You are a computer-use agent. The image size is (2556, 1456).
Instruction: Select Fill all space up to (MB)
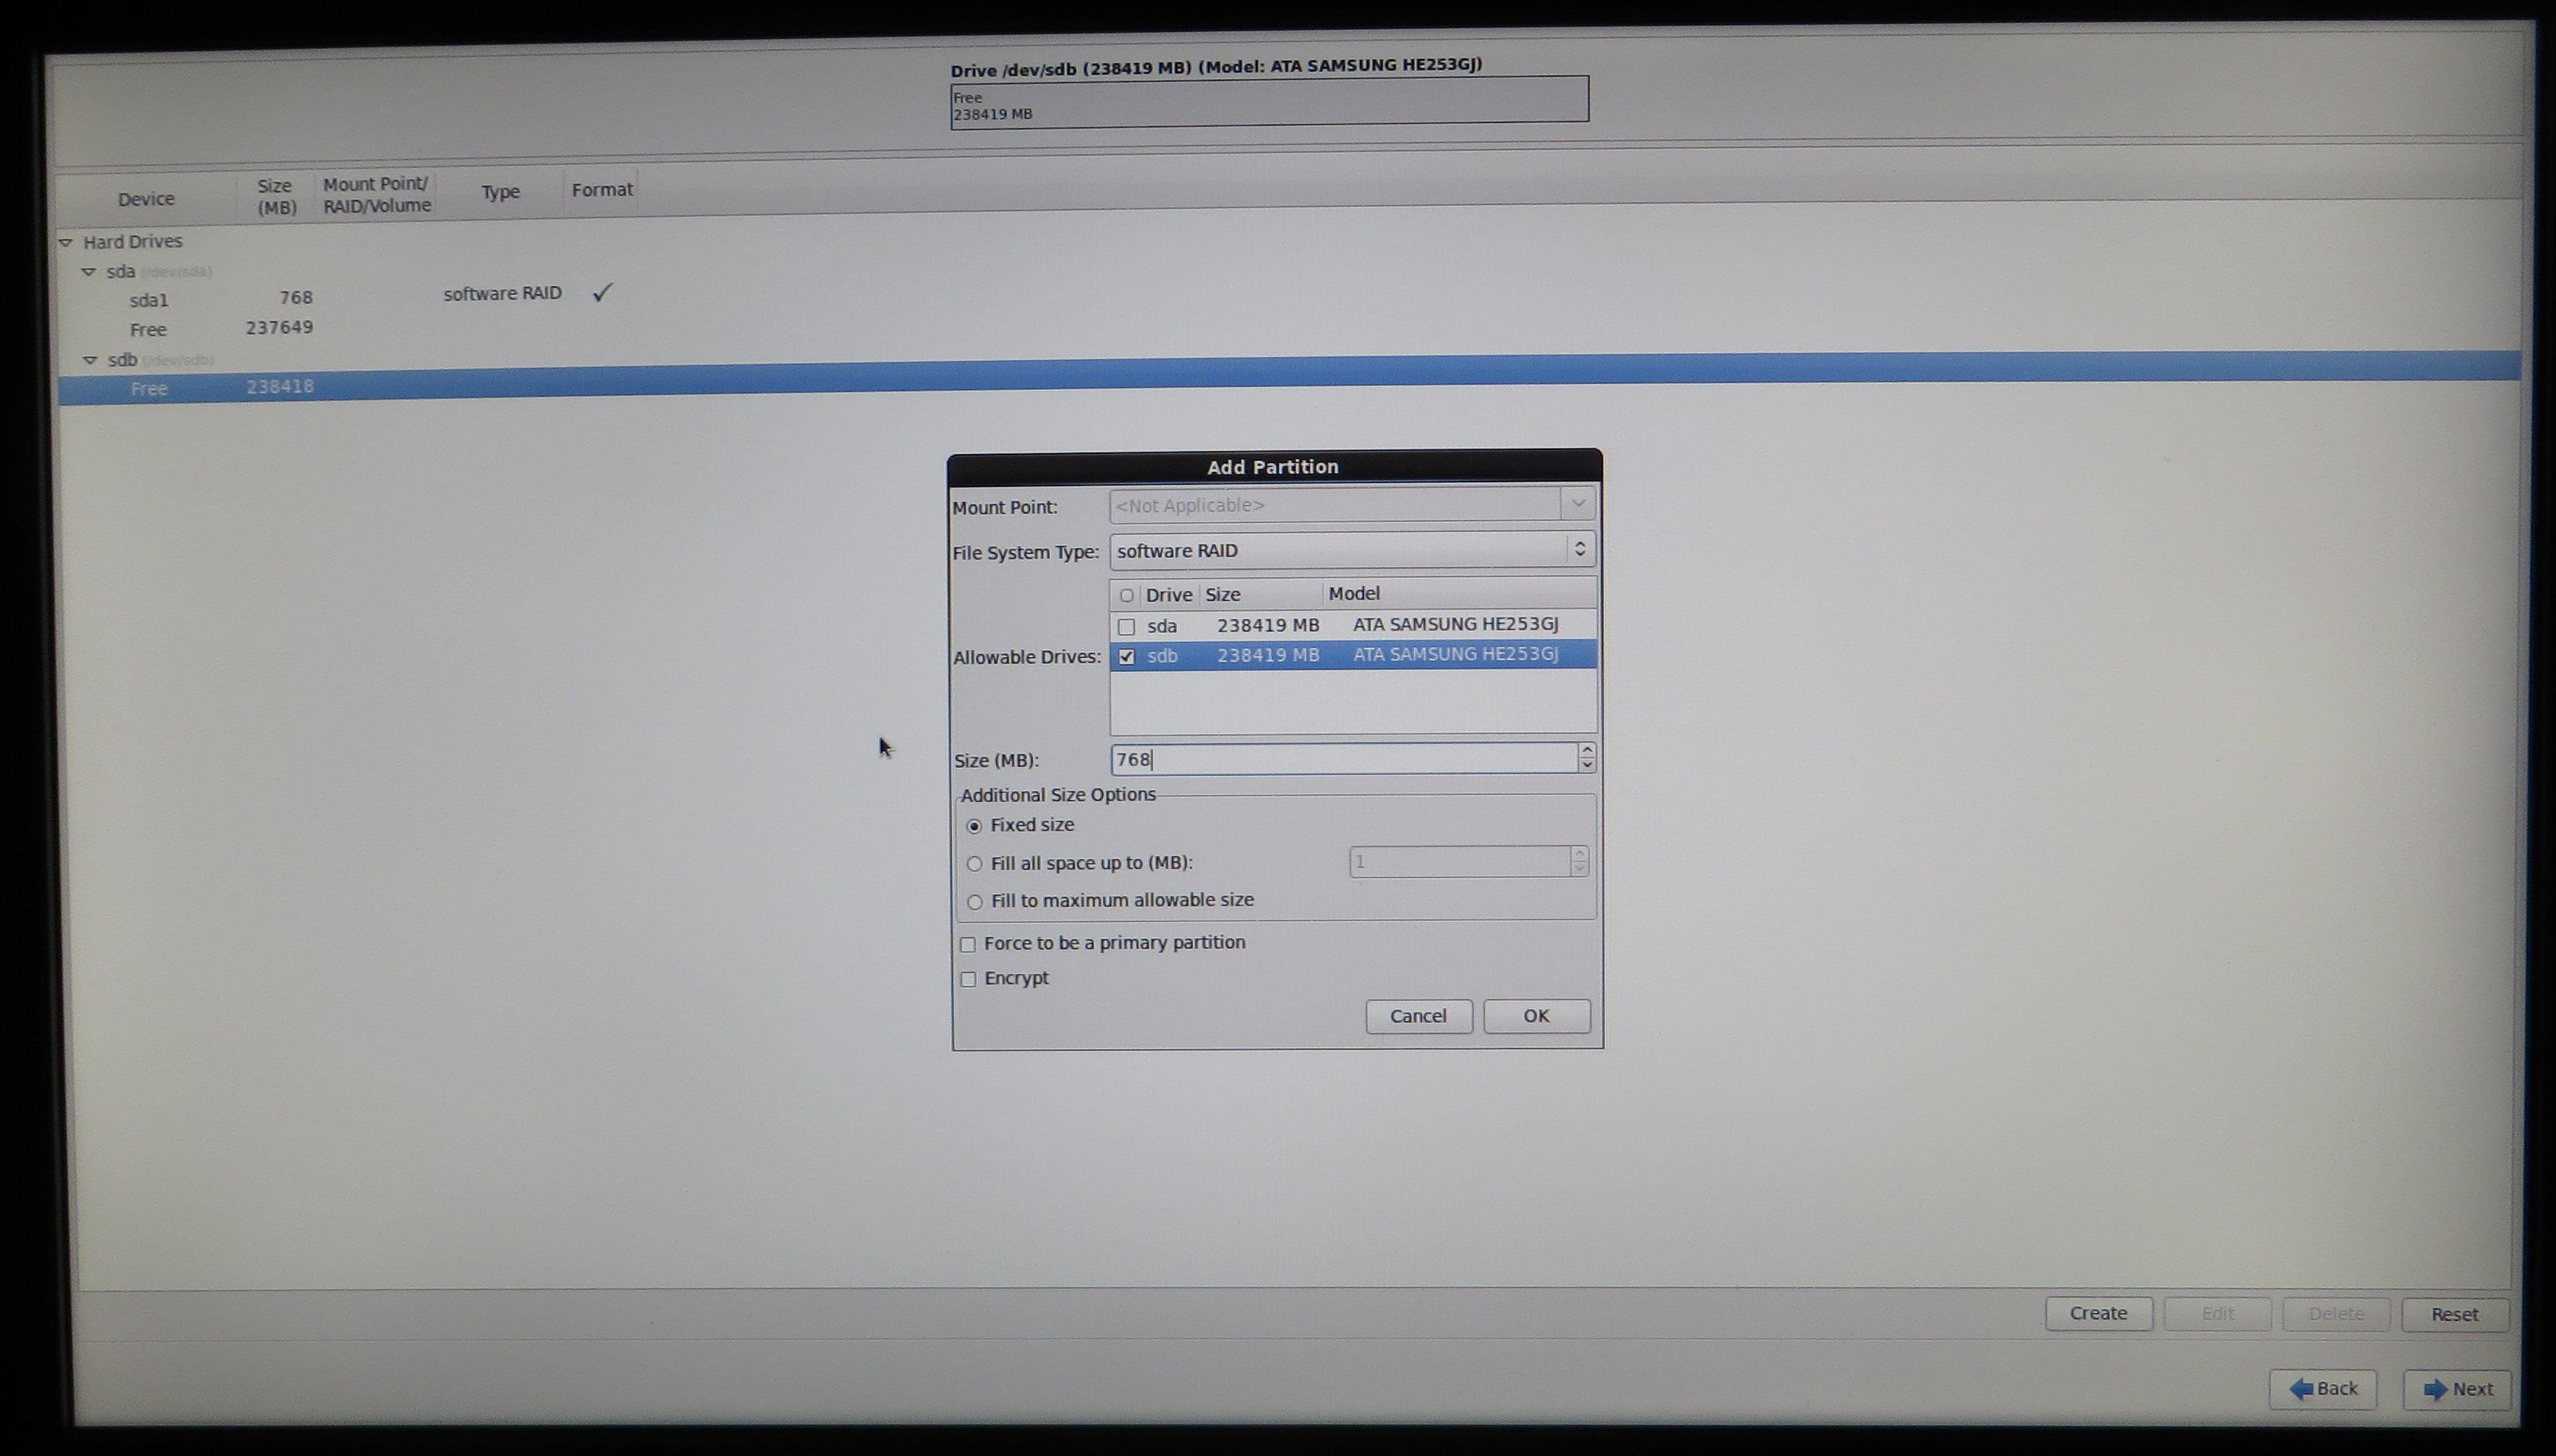(x=974, y=864)
